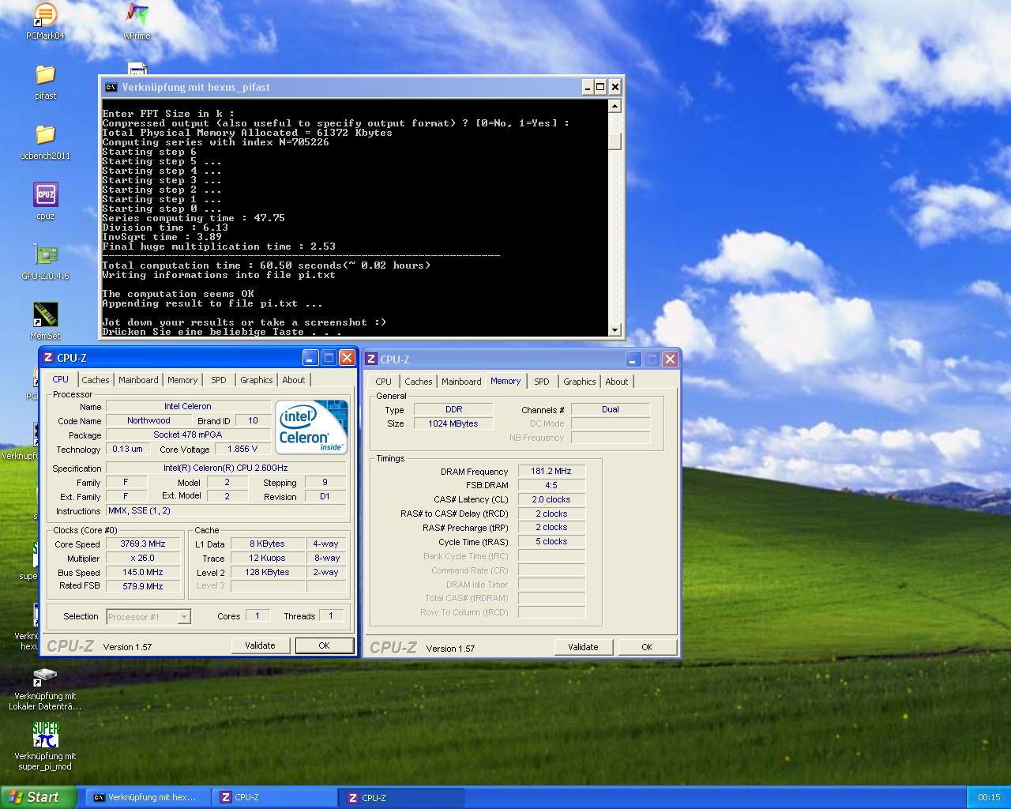Screen dimensions: 1011x809
Task: Open Caches tab in left CPU-Z window
Action: pos(96,380)
